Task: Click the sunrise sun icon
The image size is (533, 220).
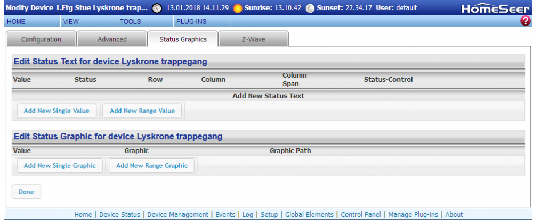Action: click(238, 9)
